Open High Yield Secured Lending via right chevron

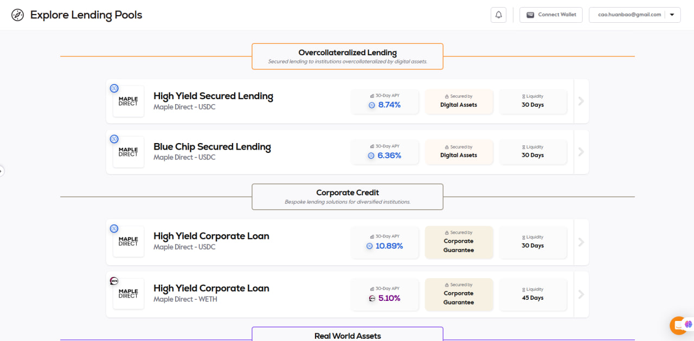tap(581, 101)
